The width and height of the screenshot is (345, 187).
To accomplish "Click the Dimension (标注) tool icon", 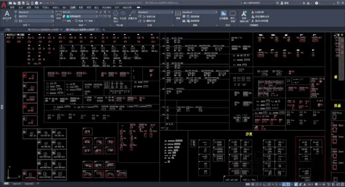I will (58, 14).
